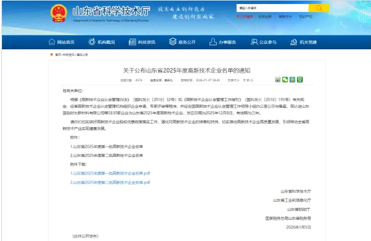
Task: Click hot keyword 高新技术 under search box
Action: pyautogui.click(x=285, y=17)
